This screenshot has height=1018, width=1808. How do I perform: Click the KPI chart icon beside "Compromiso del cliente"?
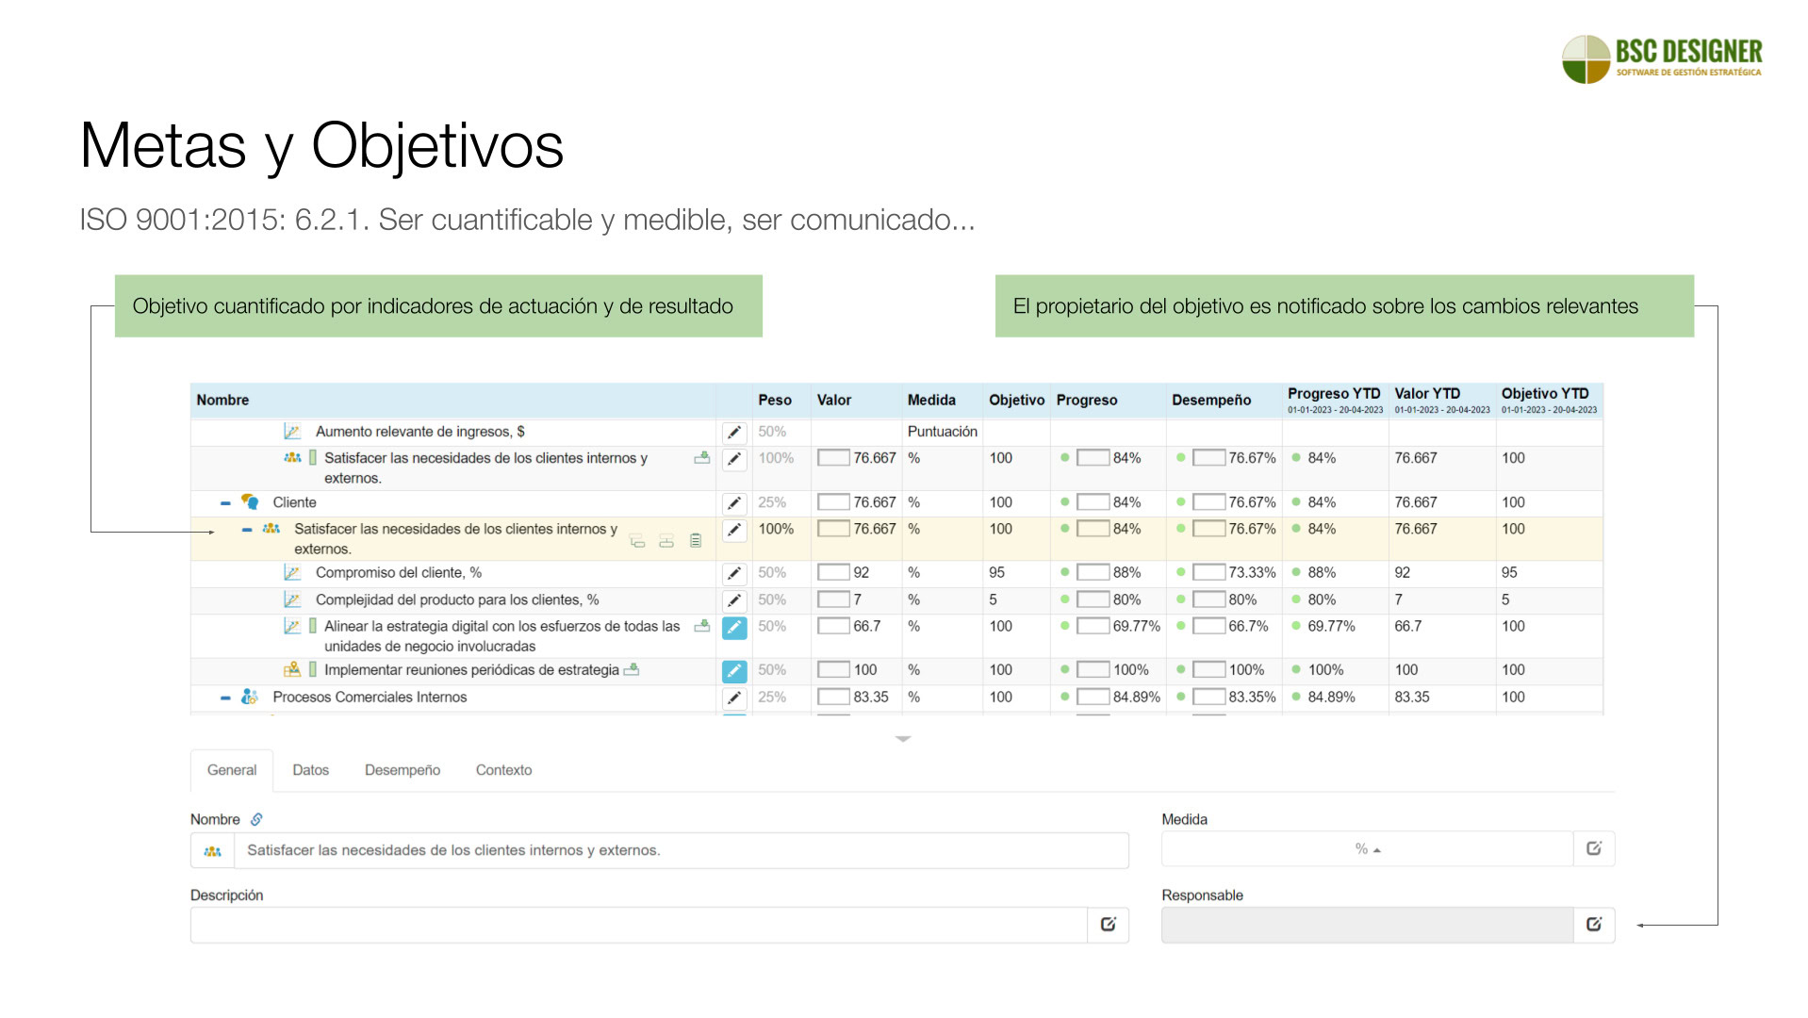292,572
